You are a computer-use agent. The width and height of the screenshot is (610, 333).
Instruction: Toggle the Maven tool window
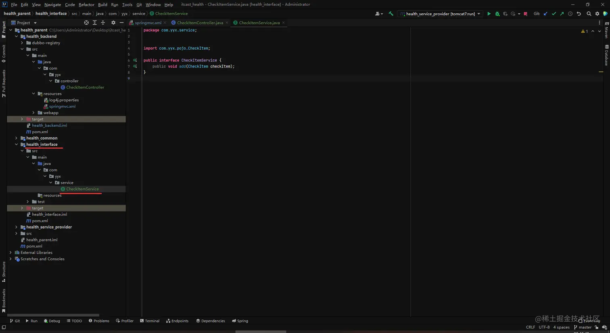point(606,30)
